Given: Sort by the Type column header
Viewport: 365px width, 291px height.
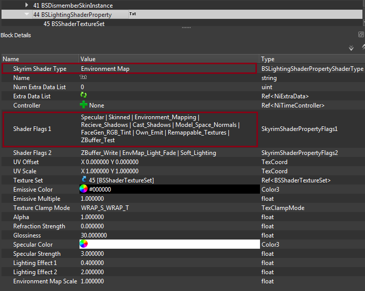Looking at the screenshot, I should click(x=312, y=59).
